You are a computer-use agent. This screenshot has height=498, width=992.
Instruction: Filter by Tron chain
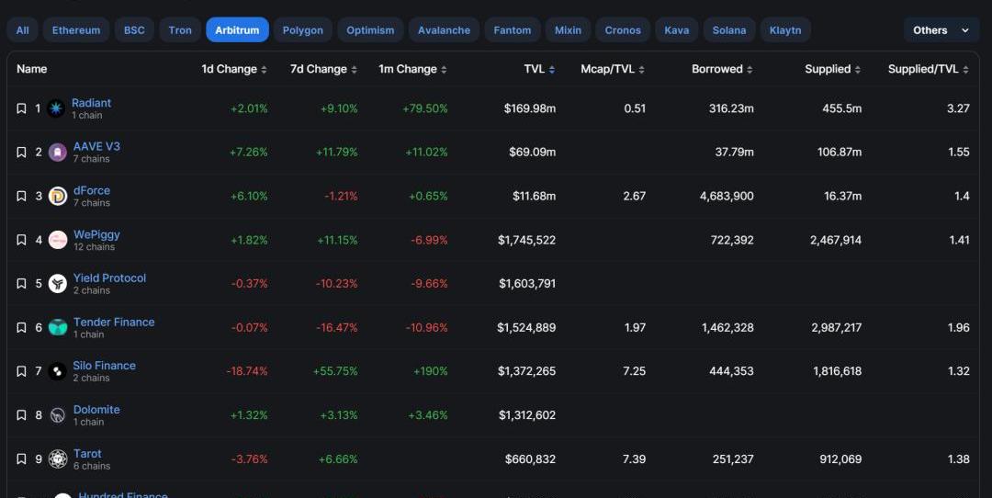point(180,29)
